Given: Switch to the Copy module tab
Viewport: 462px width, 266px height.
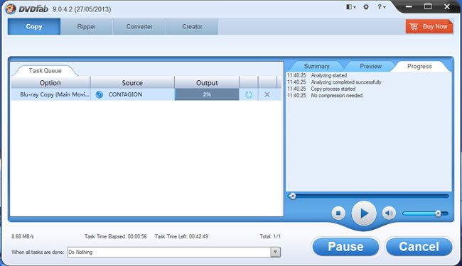Looking at the screenshot, I should click(34, 26).
